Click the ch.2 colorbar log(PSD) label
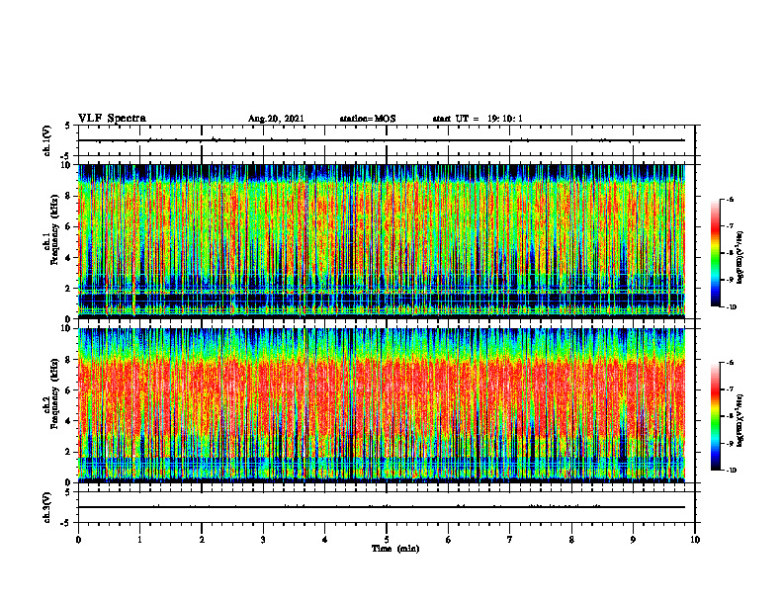This screenshot has width=783, height=605. 740,421
